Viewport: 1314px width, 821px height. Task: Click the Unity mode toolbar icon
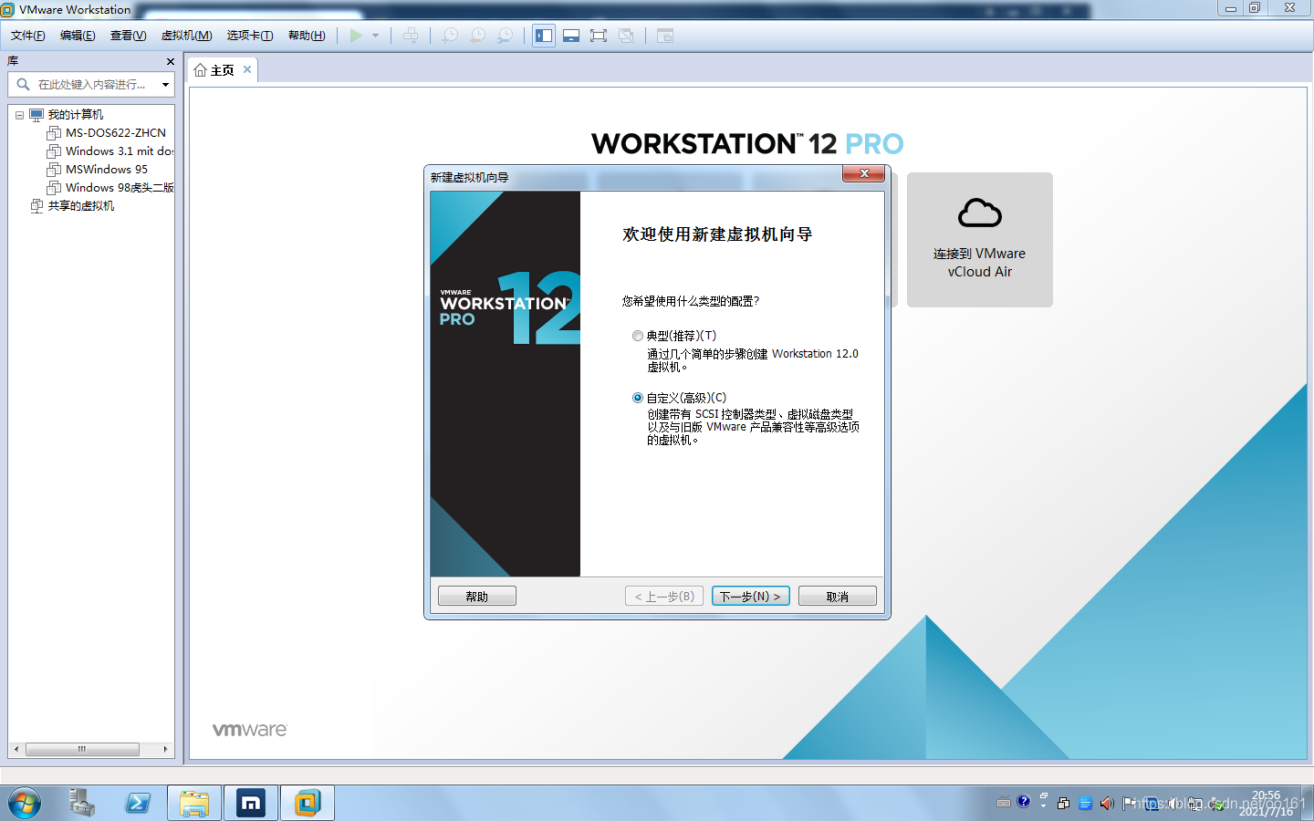(626, 36)
